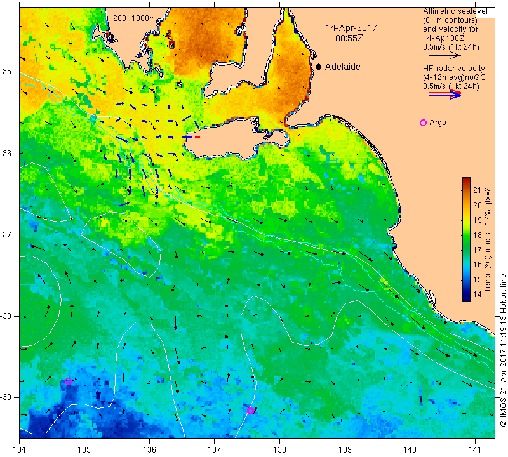Image resolution: width=508 pixels, height=457 pixels.
Task: Click the magenta Argo legend circle
Action: 423,123
